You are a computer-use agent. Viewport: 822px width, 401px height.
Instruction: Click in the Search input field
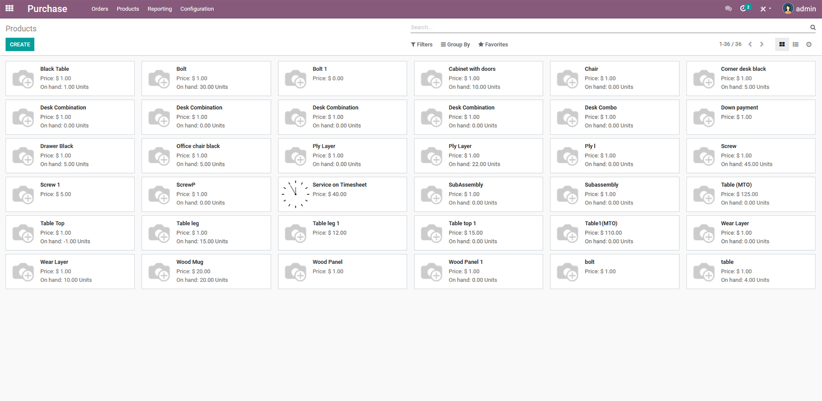click(605, 27)
